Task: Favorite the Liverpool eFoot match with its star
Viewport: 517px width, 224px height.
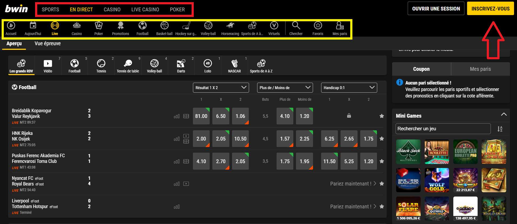Action: coord(382,206)
